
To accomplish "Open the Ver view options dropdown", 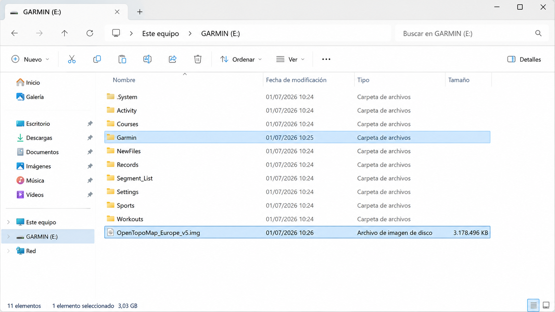I will pos(290,59).
